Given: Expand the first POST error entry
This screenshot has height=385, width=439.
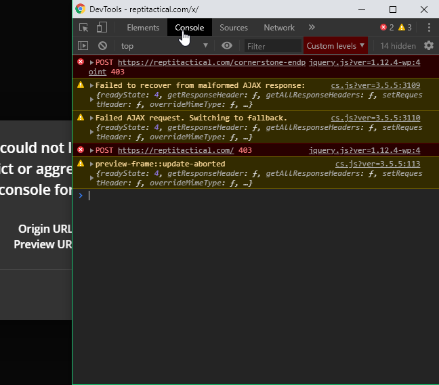Looking at the screenshot, I should (92, 62).
